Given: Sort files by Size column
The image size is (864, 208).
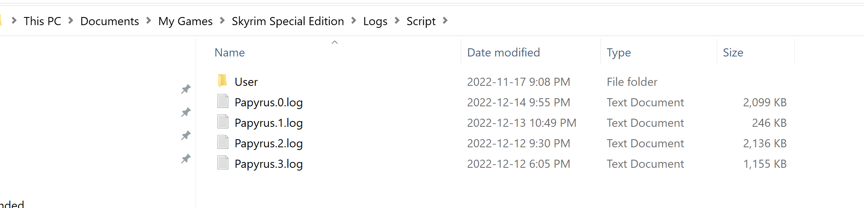Looking at the screenshot, I should point(733,53).
